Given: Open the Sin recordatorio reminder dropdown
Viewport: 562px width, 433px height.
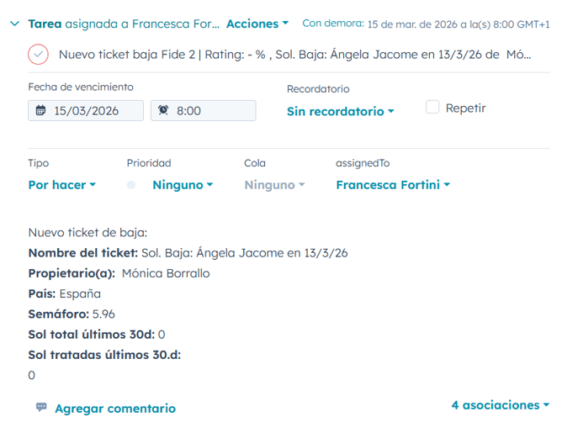Looking at the screenshot, I should [340, 111].
